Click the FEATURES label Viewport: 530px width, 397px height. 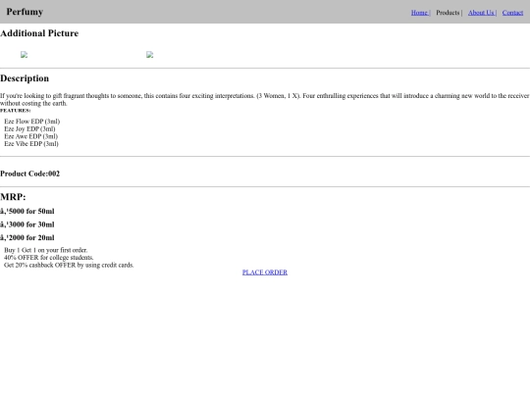(x=15, y=111)
